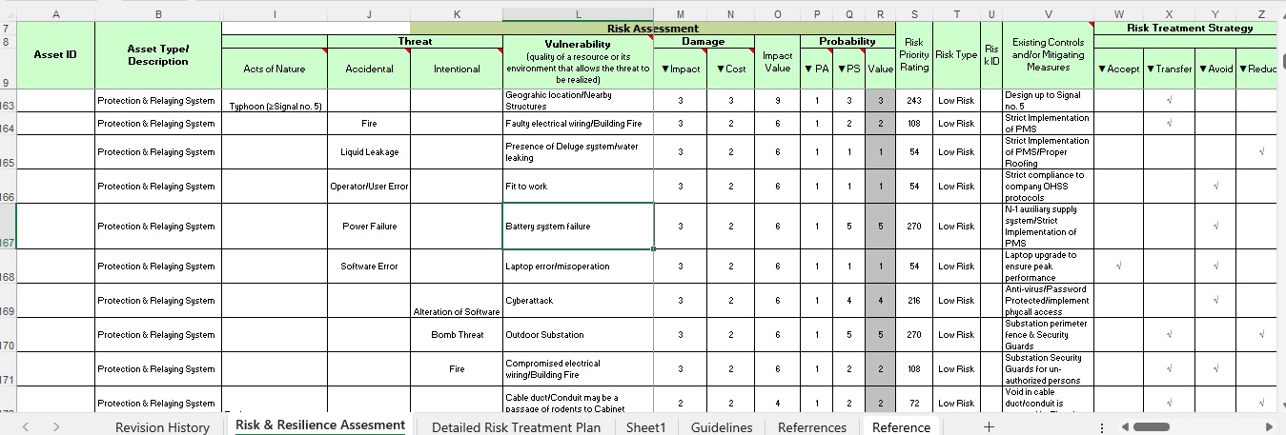Select the Alteration of Software cell
1286x435 pixels.
tap(457, 301)
